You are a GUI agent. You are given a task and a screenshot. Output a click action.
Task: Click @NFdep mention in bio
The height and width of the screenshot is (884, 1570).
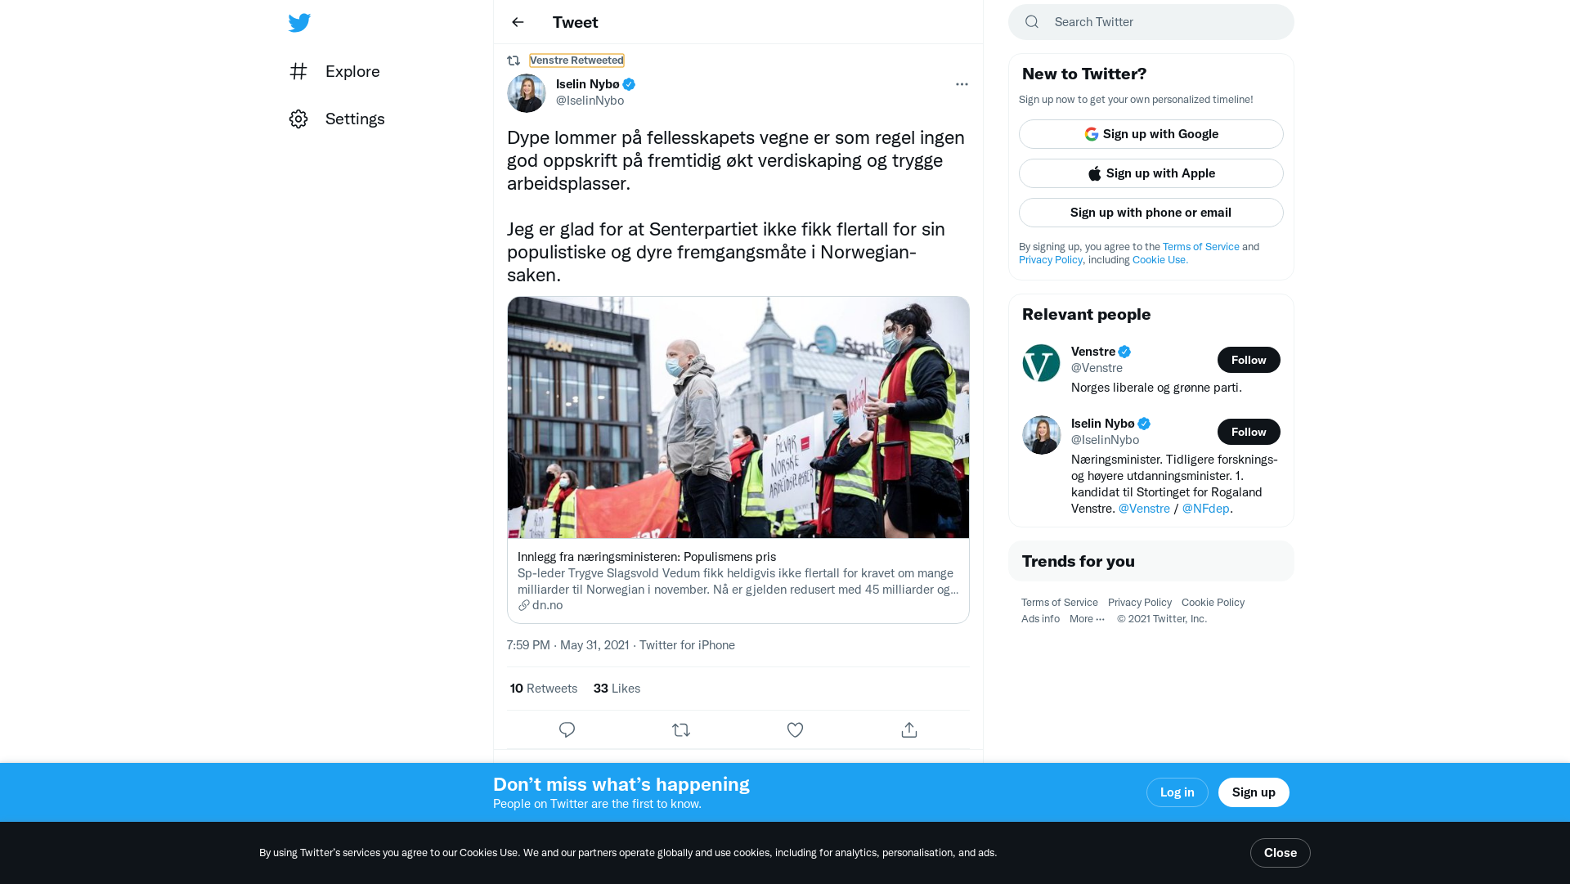pos(1205,509)
